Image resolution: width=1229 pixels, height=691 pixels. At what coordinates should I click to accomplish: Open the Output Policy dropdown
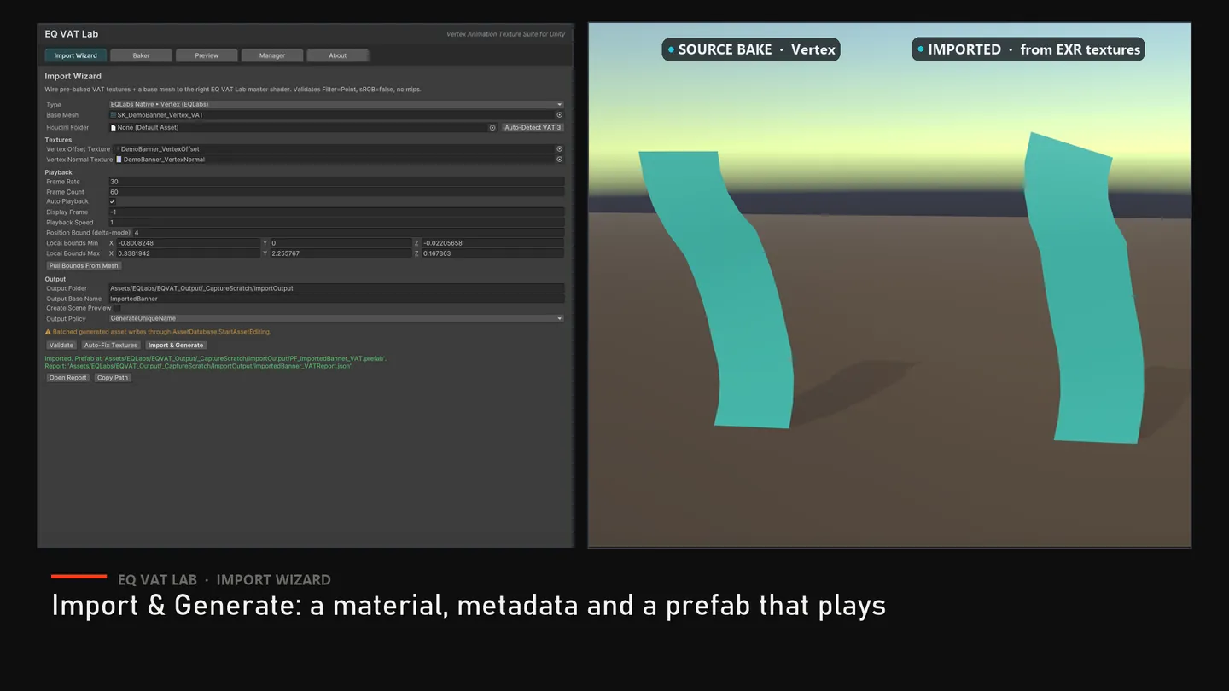coord(336,319)
